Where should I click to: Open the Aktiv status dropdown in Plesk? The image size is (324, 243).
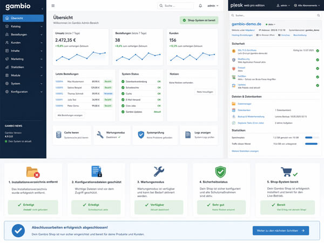(271, 24)
